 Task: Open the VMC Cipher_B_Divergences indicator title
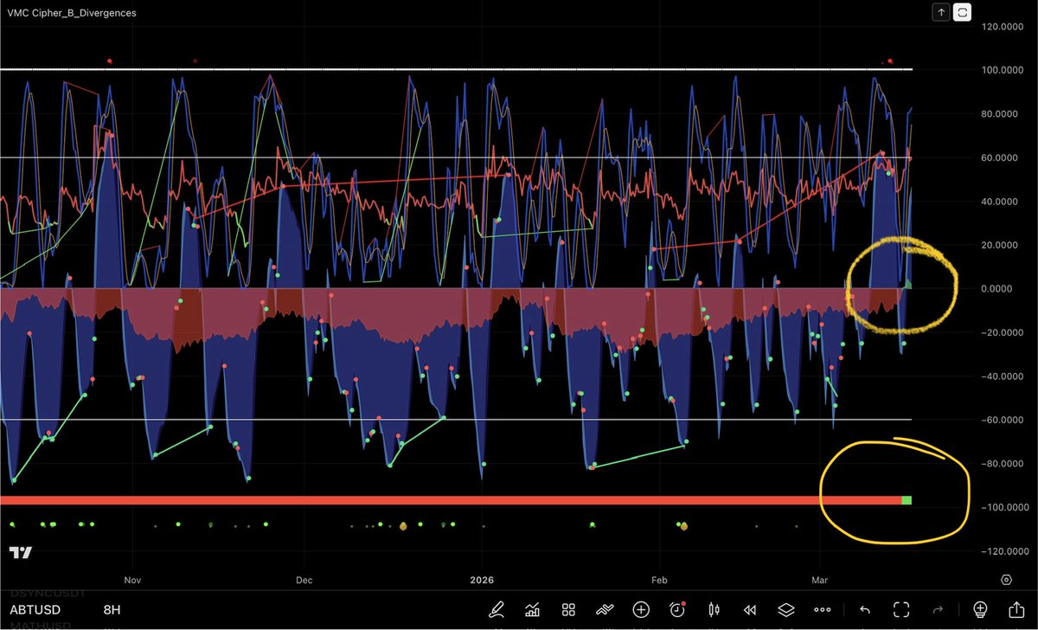[x=72, y=13]
